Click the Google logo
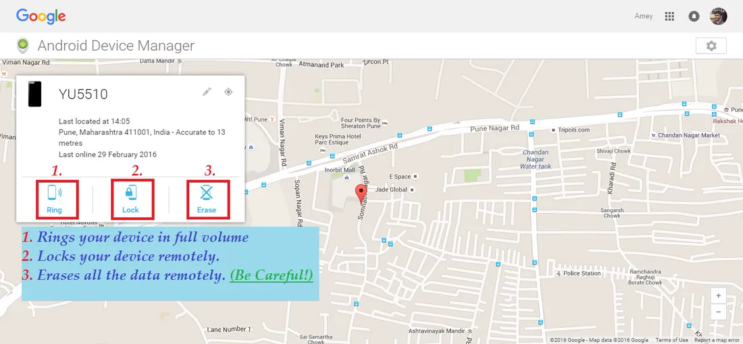 point(41,17)
